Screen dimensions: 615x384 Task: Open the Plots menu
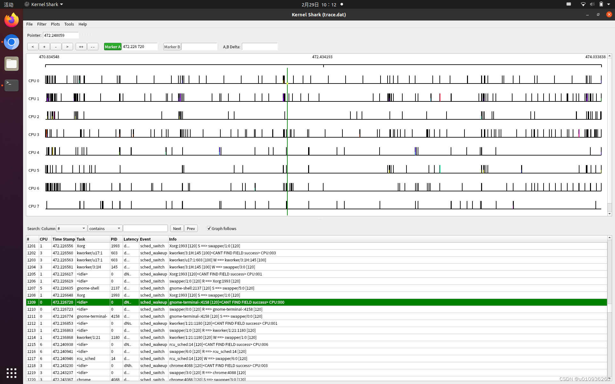[55, 24]
